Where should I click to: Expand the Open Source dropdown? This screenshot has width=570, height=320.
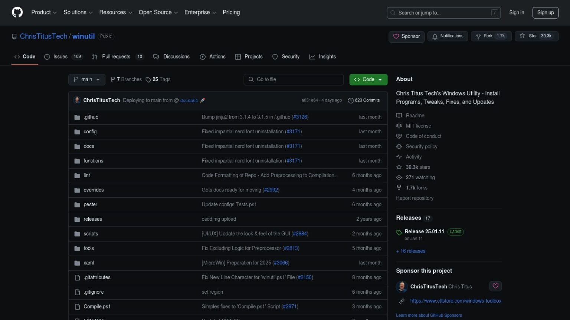point(158,12)
